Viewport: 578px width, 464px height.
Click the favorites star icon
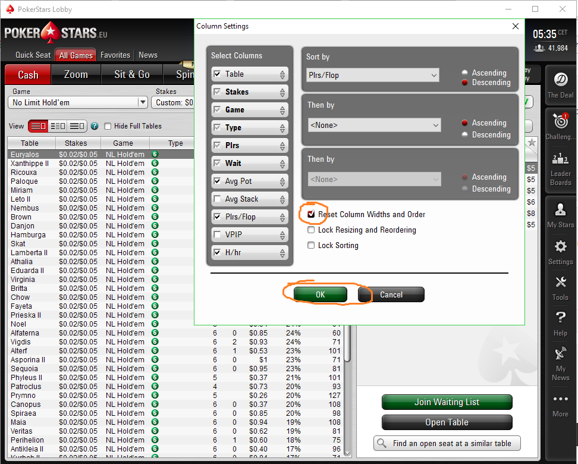(532, 142)
